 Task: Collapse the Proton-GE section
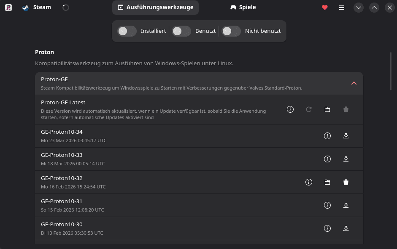354,83
